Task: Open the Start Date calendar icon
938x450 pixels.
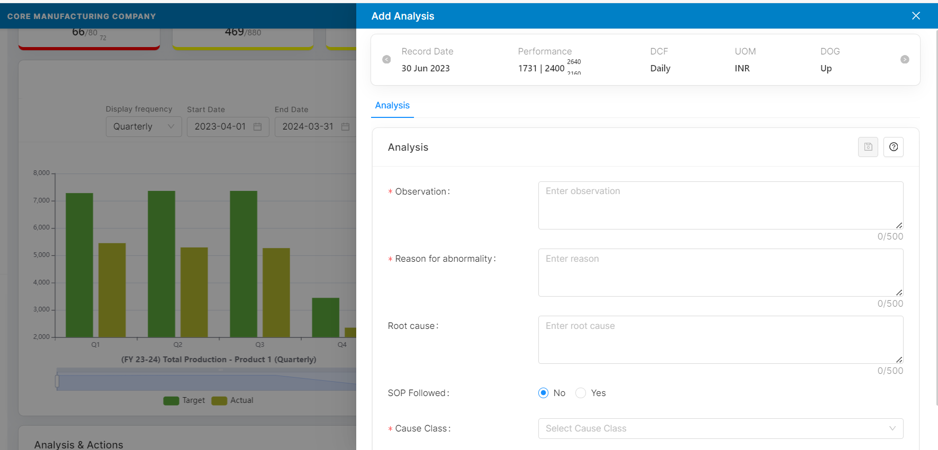Action: [258, 127]
